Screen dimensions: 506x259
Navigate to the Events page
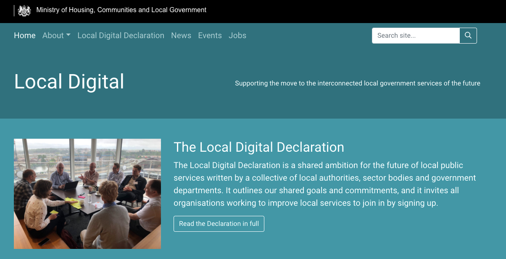pyautogui.click(x=210, y=36)
